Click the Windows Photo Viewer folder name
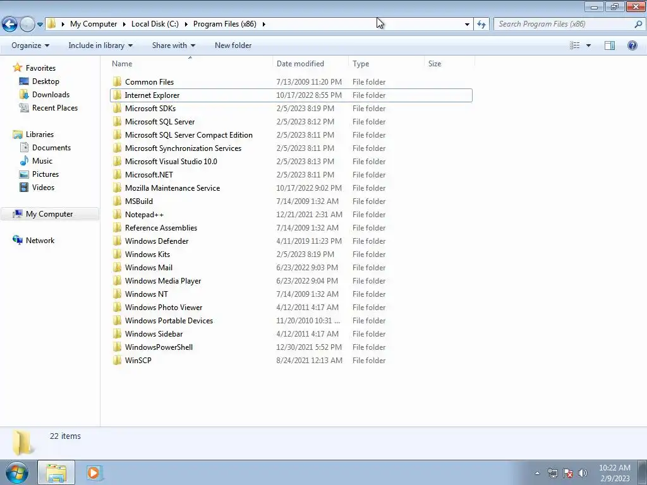This screenshot has height=485, width=647. coord(164,307)
